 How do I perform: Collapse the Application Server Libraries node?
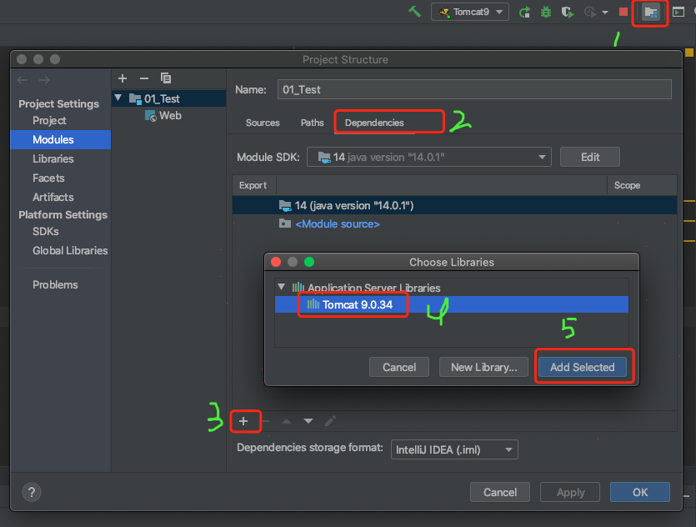[x=281, y=288]
